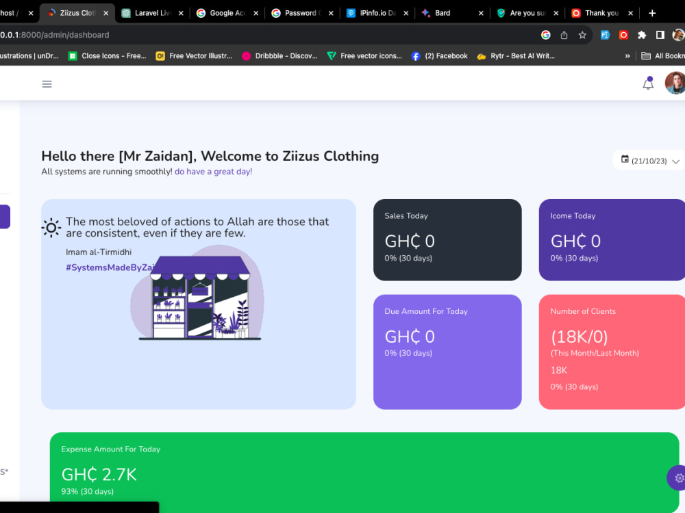This screenshot has height=513, width=685.
Task: Expand the (21/10/23) date dropdown
Action: click(x=649, y=161)
